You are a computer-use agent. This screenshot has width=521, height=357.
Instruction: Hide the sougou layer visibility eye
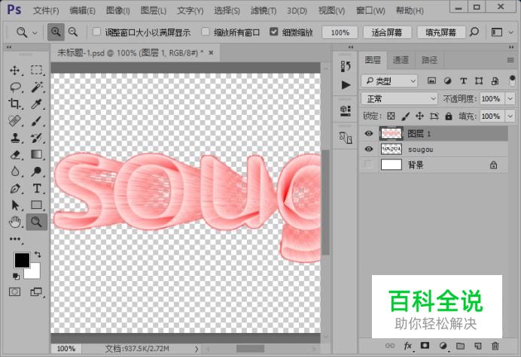coord(368,149)
